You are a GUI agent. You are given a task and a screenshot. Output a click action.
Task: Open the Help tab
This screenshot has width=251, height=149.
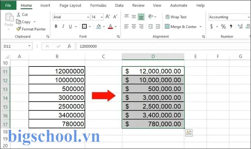(200, 6)
